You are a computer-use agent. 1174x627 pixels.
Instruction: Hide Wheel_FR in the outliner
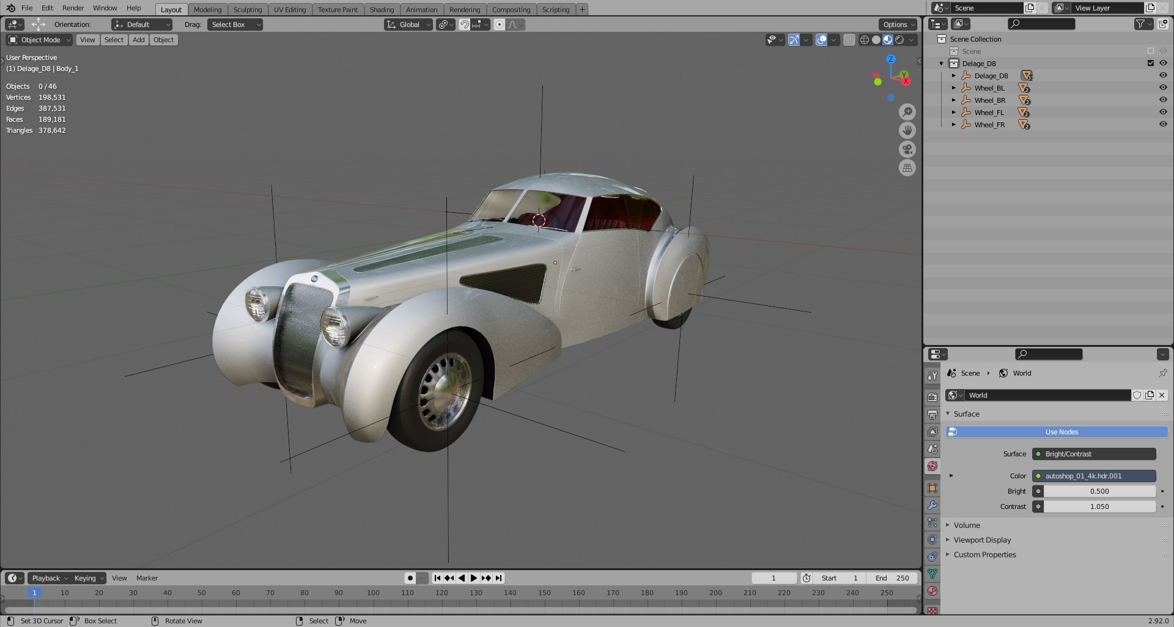pos(1163,125)
